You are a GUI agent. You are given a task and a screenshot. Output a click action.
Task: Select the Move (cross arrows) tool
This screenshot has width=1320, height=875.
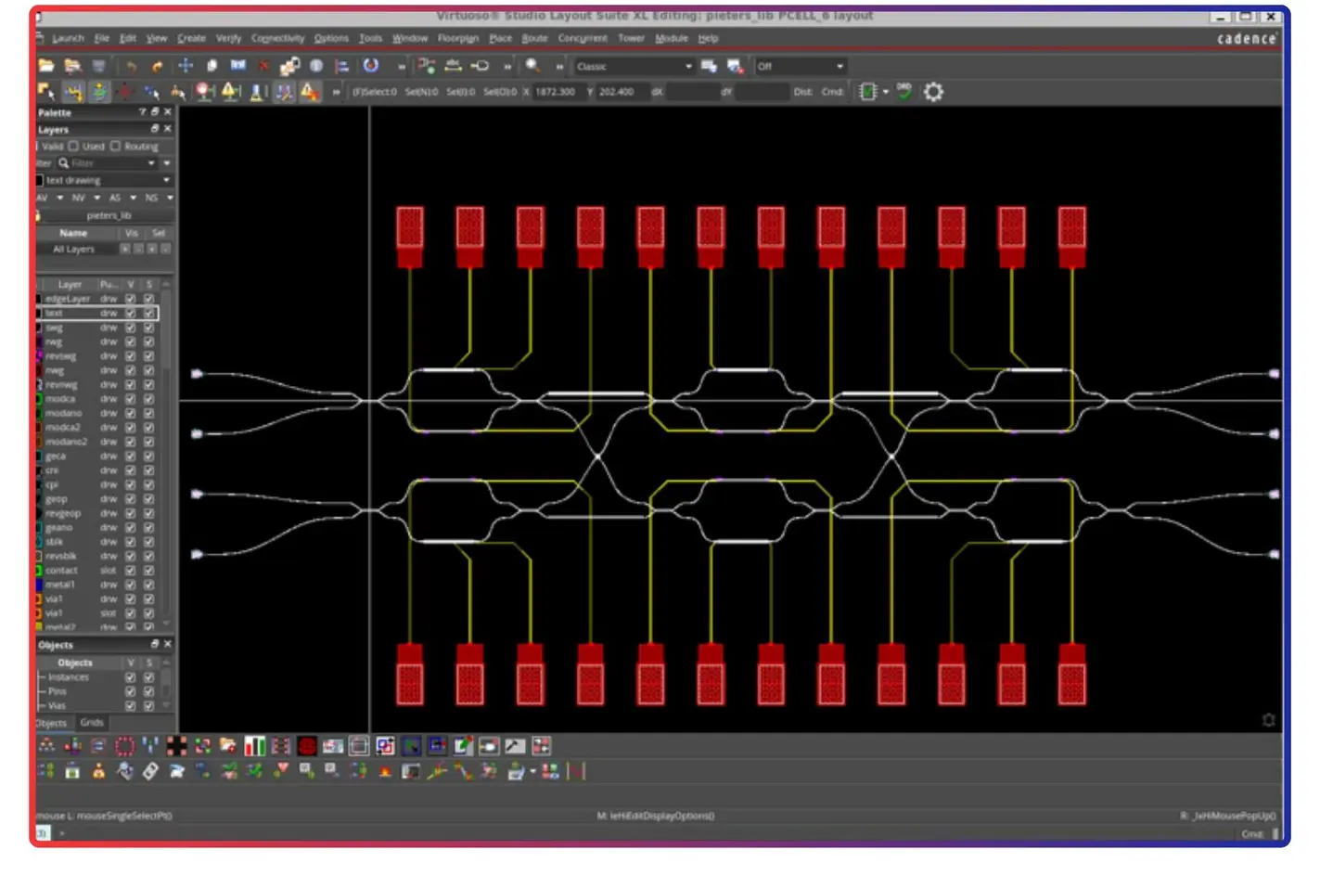coord(186,66)
